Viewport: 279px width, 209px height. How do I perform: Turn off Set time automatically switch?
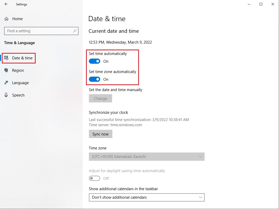pyautogui.click(x=95, y=61)
